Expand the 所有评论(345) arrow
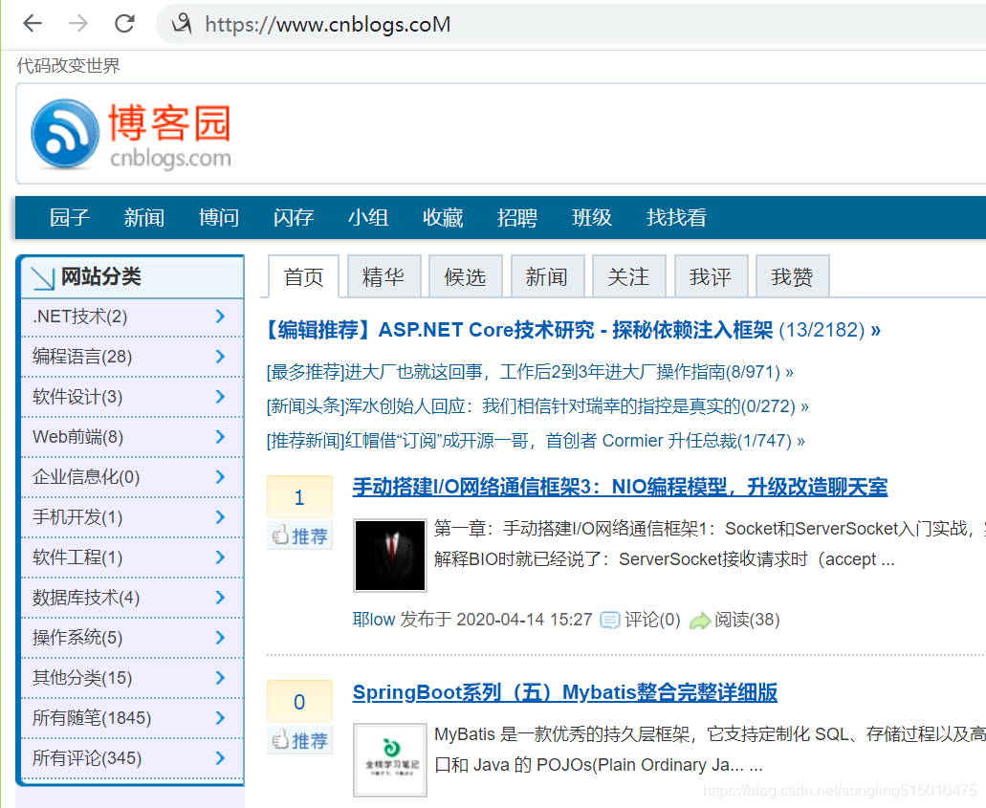 (220, 758)
